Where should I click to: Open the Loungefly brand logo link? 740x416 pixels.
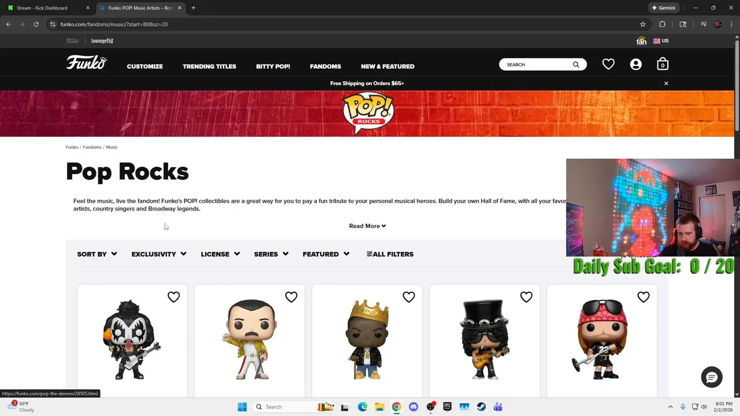click(x=102, y=41)
